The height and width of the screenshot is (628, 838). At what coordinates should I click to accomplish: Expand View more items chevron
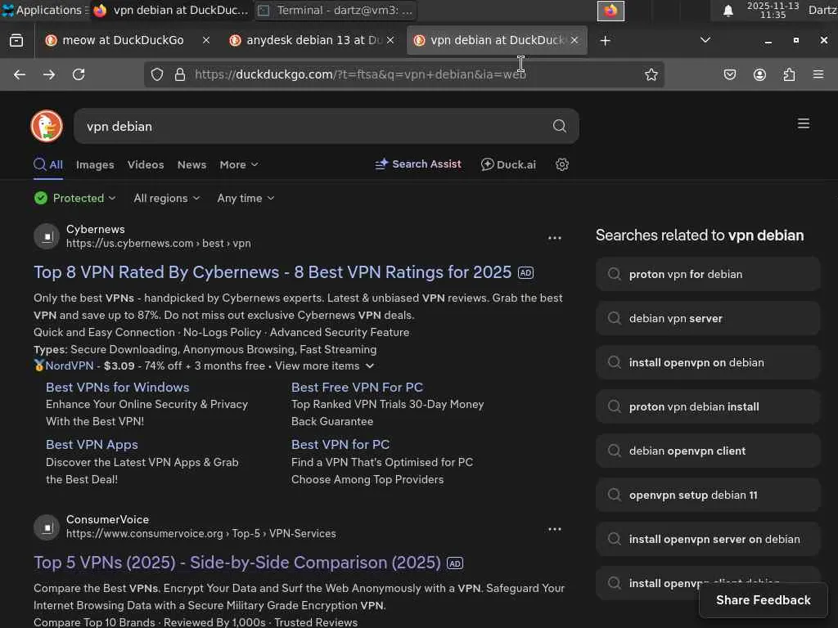tap(370, 366)
